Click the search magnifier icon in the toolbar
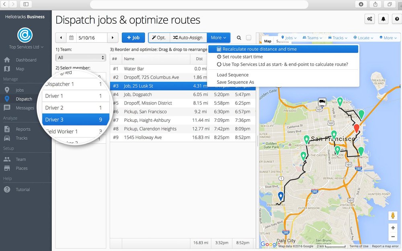Screen dimensions: 402x251 pos(239,37)
